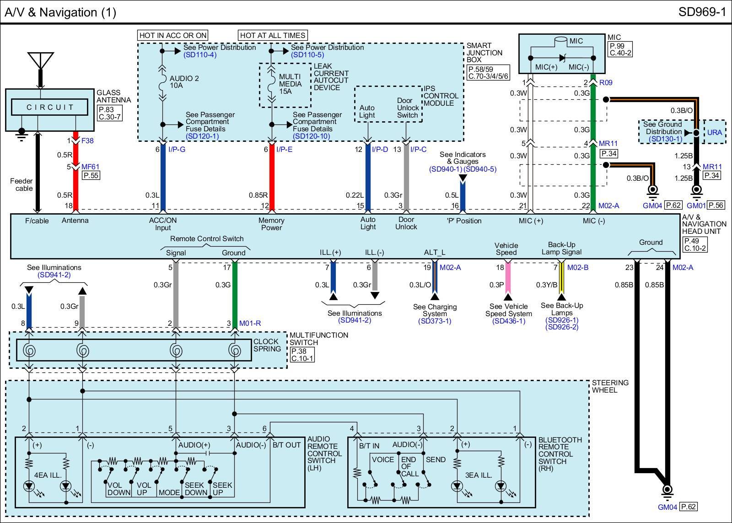This screenshot has width=732, height=523.
Task: Click the diode symbol inside the MIC box
Action: (562, 58)
